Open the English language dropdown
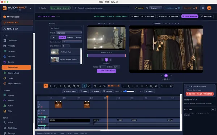 (x=156, y=8)
